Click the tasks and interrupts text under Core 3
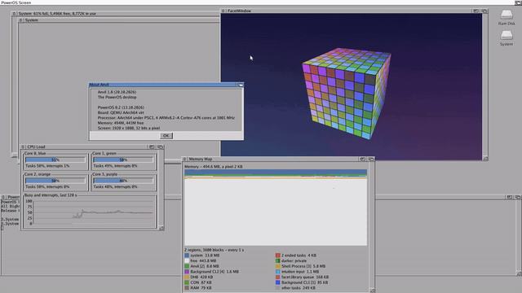Viewport: 522px width, 293px height. [x=115, y=186]
